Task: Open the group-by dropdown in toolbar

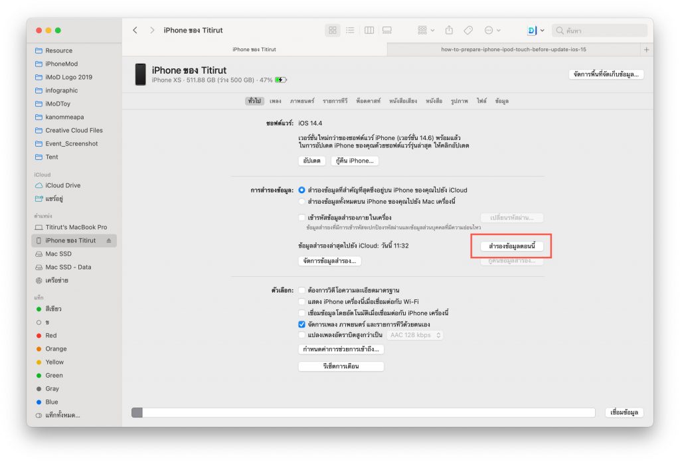Action: [x=425, y=31]
